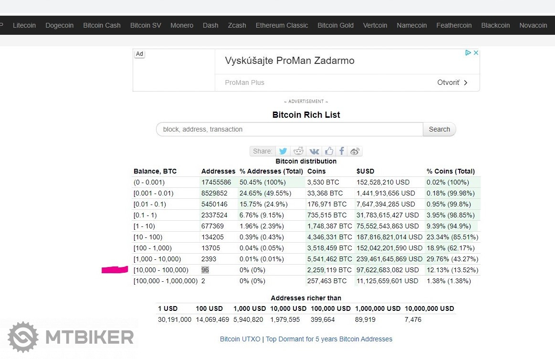Close the ProMan advertisement
Screen dimensions: 555x359
[476, 53]
